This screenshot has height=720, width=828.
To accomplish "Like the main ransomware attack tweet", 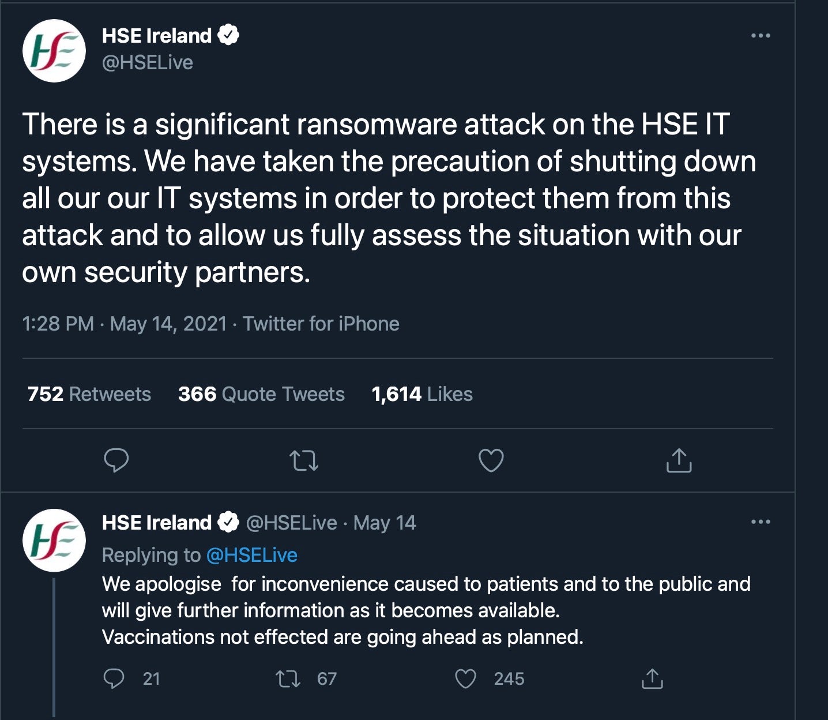I will [x=491, y=460].
